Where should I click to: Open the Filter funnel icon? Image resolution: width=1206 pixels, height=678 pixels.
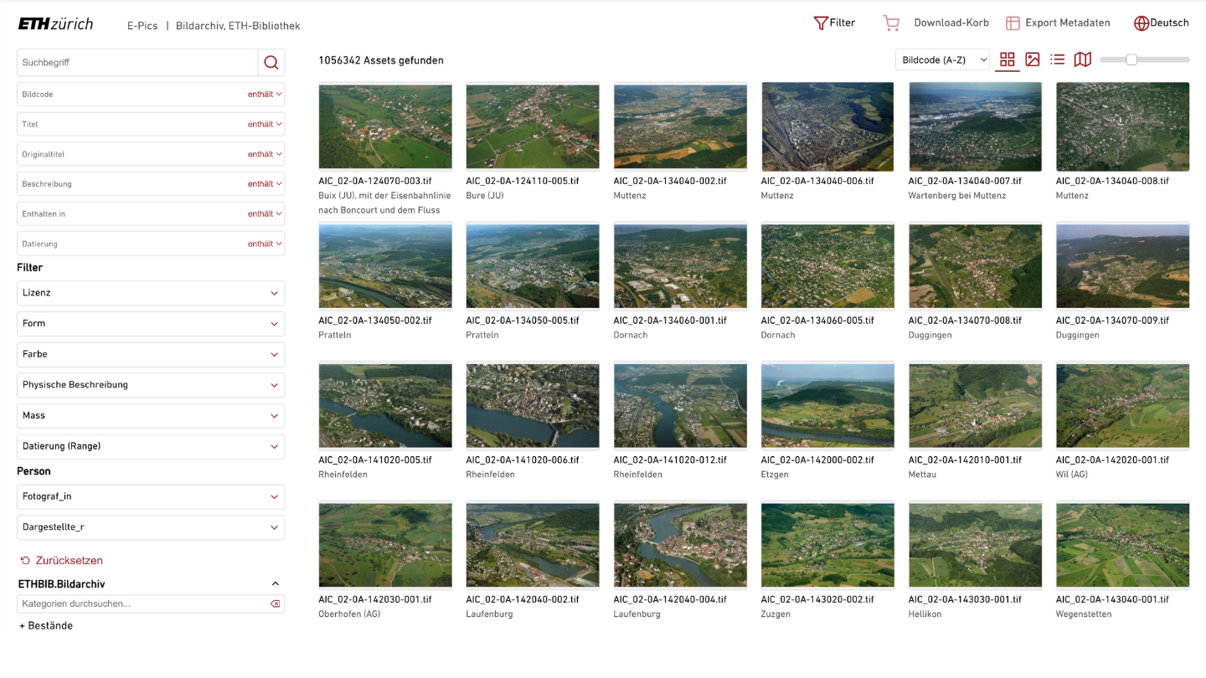click(x=821, y=23)
